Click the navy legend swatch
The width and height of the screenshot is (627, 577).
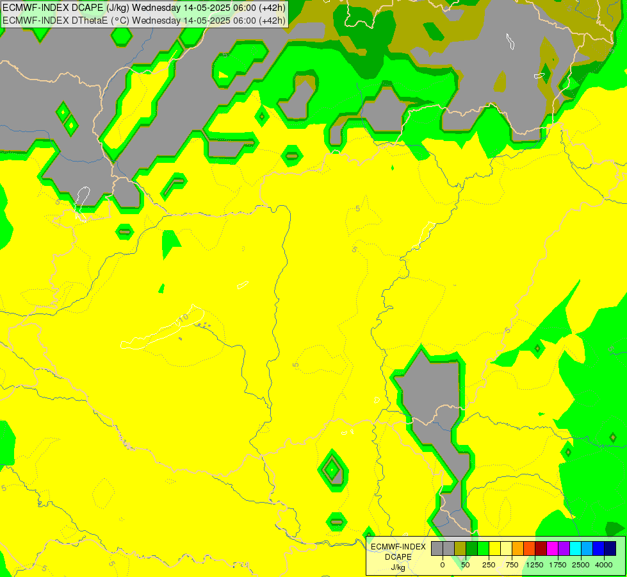click(x=610, y=549)
